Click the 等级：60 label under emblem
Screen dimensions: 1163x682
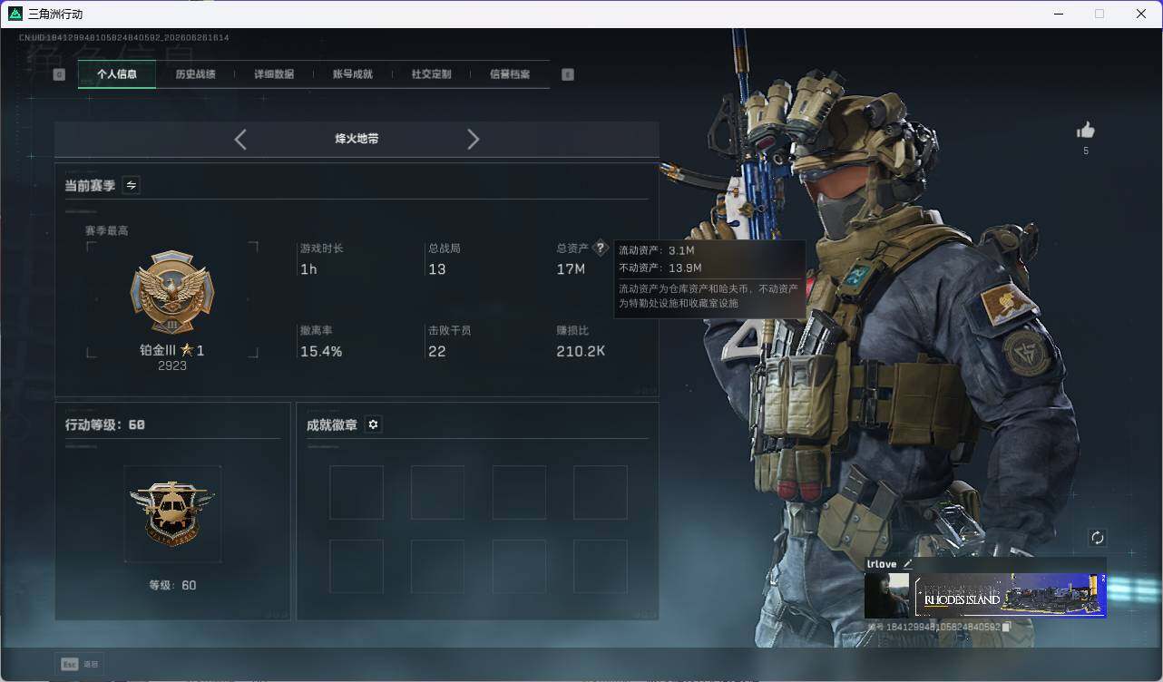tap(172, 585)
